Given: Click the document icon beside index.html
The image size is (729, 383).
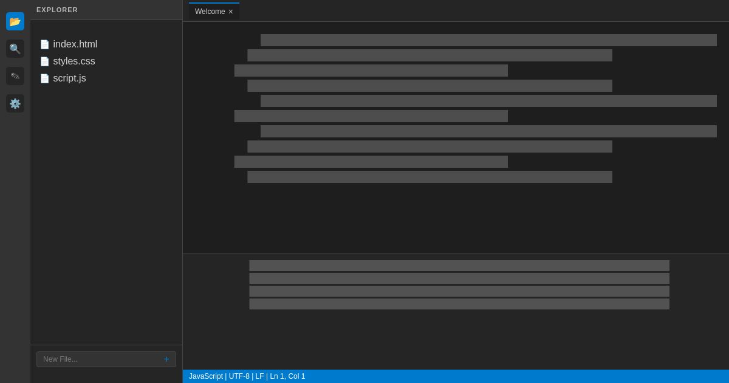Looking at the screenshot, I should 45,44.
